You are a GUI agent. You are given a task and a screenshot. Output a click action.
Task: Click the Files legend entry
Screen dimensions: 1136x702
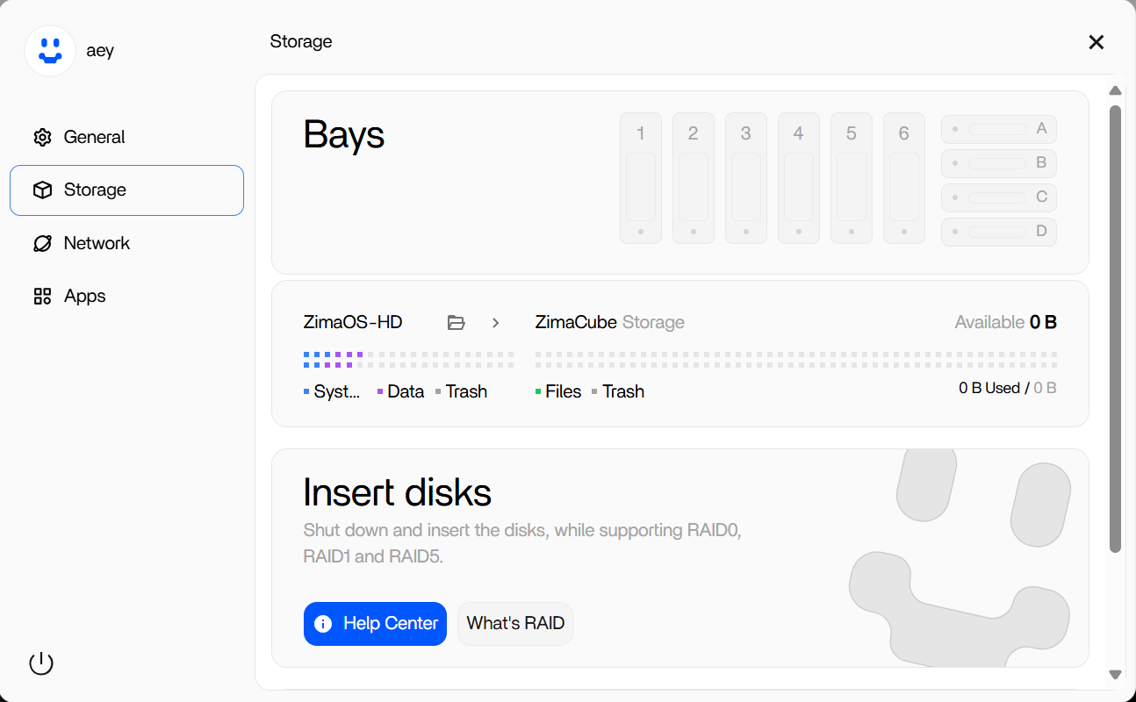[558, 391]
